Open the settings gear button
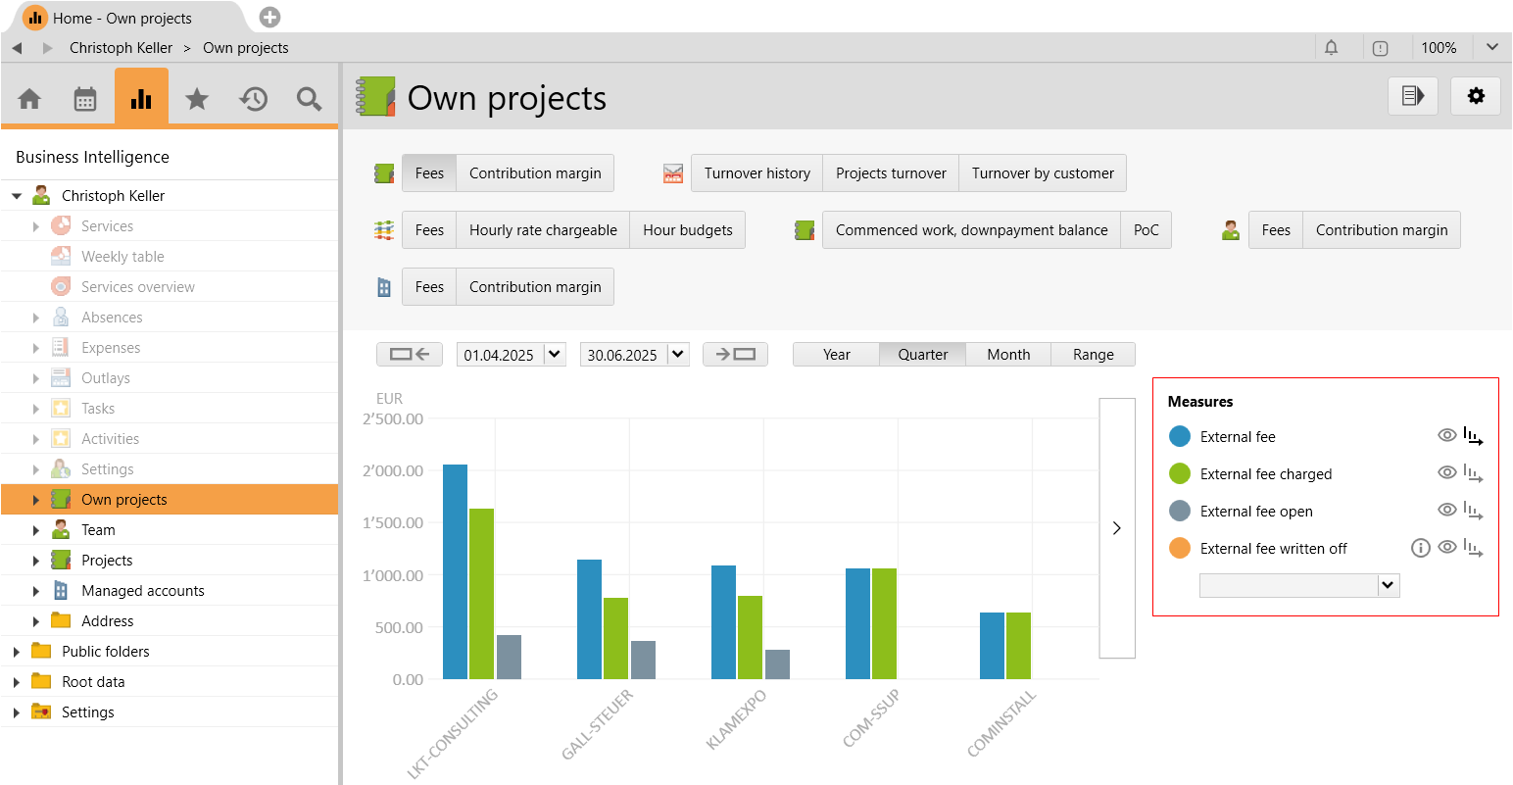 (1475, 96)
